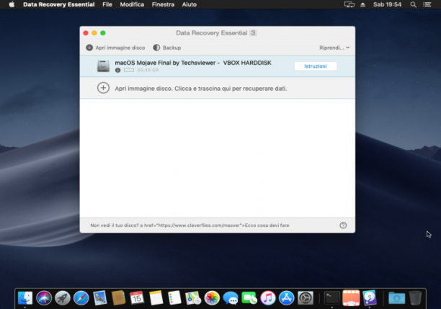The width and height of the screenshot is (441, 309).
Task: Open Safari from the Dock
Action: [x=81, y=297]
